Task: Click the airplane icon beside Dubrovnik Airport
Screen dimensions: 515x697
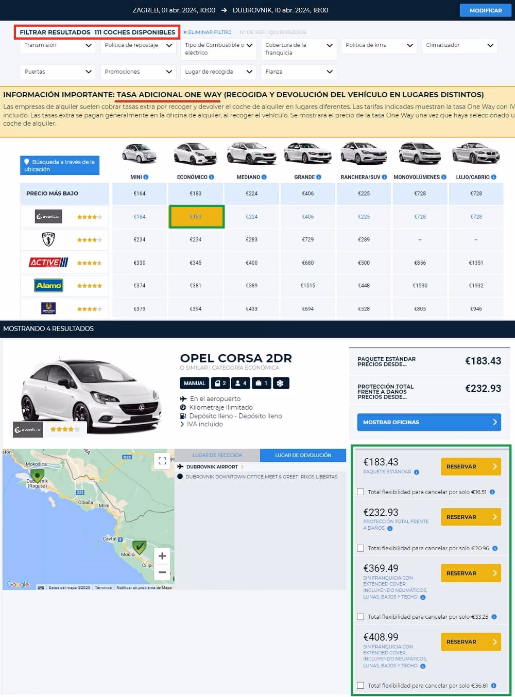Action: (181, 467)
